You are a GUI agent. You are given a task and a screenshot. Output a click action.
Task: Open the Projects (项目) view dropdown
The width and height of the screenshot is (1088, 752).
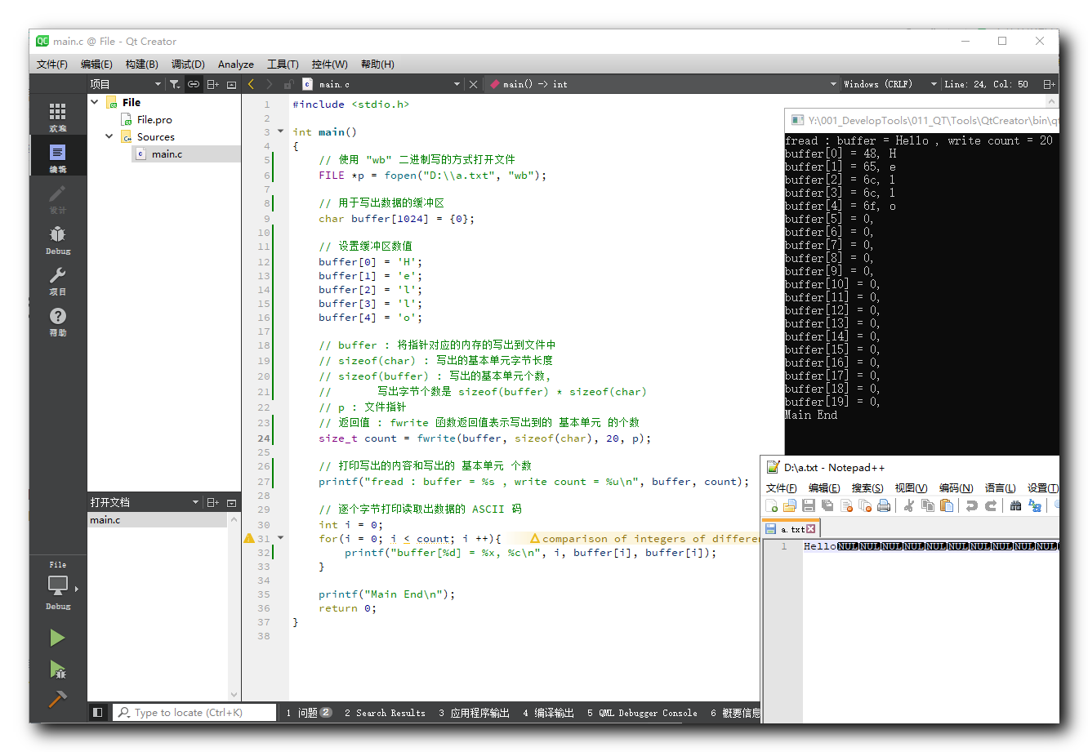(158, 84)
